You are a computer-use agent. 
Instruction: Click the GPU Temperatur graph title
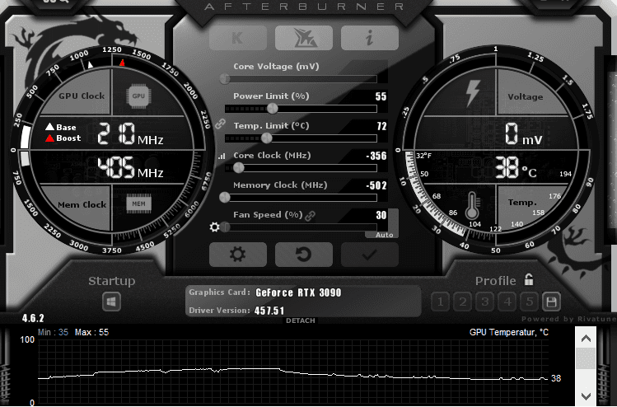point(509,332)
